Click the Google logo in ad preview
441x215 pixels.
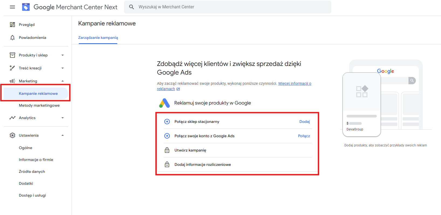tap(385, 71)
